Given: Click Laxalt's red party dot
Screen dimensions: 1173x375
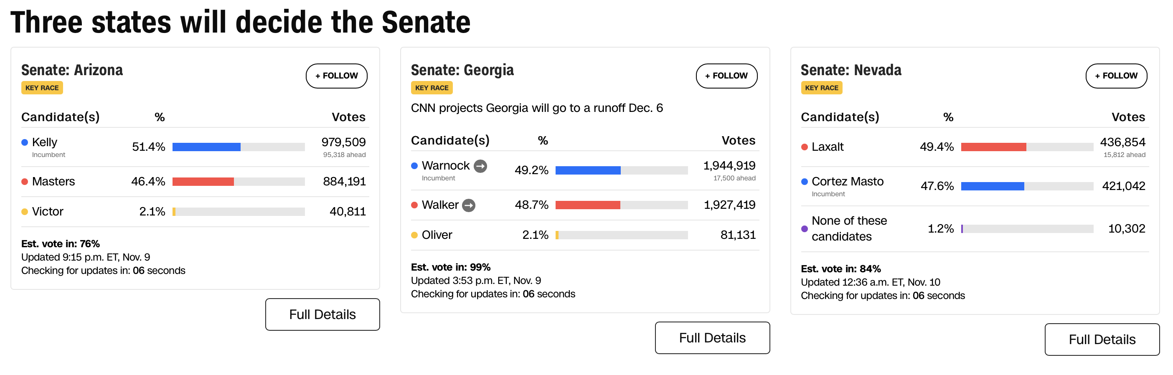Looking at the screenshot, I should point(804,147).
